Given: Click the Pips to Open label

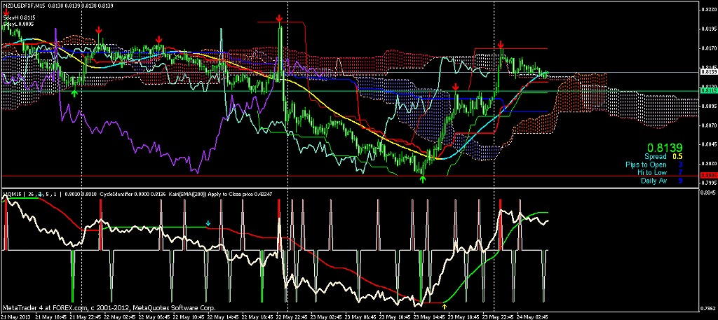Looking at the screenshot, I should pyautogui.click(x=646, y=165).
